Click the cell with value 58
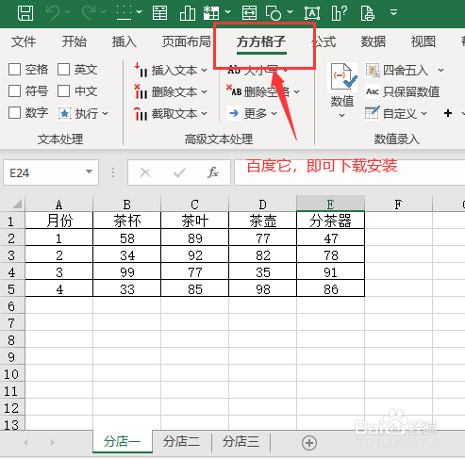Image resolution: width=465 pixels, height=459 pixels. [127, 238]
